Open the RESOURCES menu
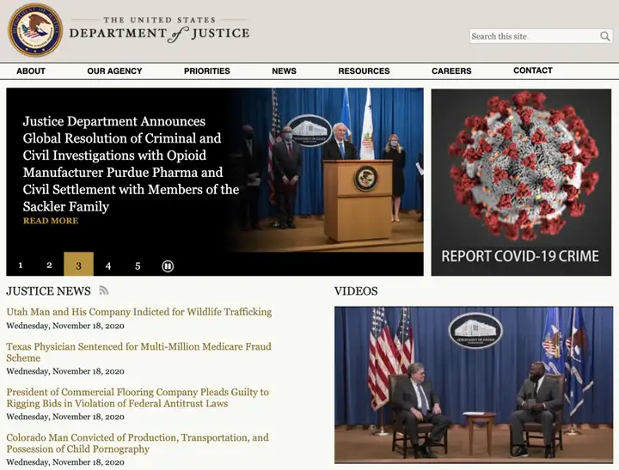The image size is (619, 470). (364, 71)
